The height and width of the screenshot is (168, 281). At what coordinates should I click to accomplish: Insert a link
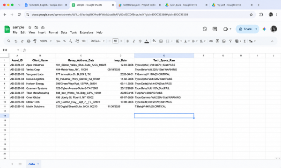211,41
